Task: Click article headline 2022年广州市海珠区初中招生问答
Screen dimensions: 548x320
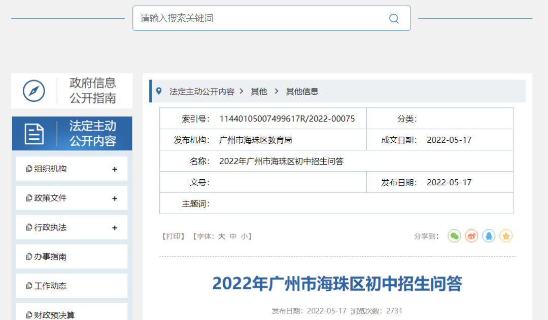Action: click(337, 284)
